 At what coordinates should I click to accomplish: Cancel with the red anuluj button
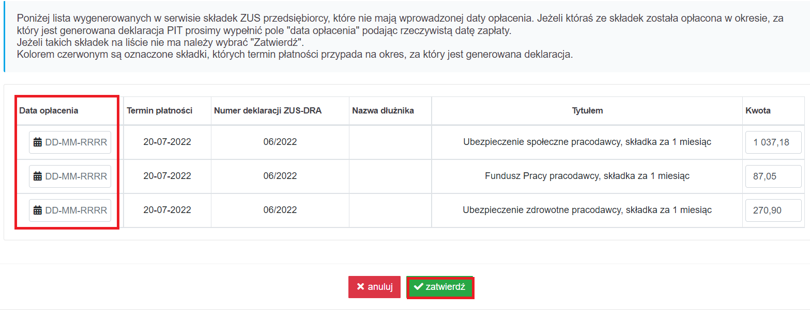(x=374, y=287)
